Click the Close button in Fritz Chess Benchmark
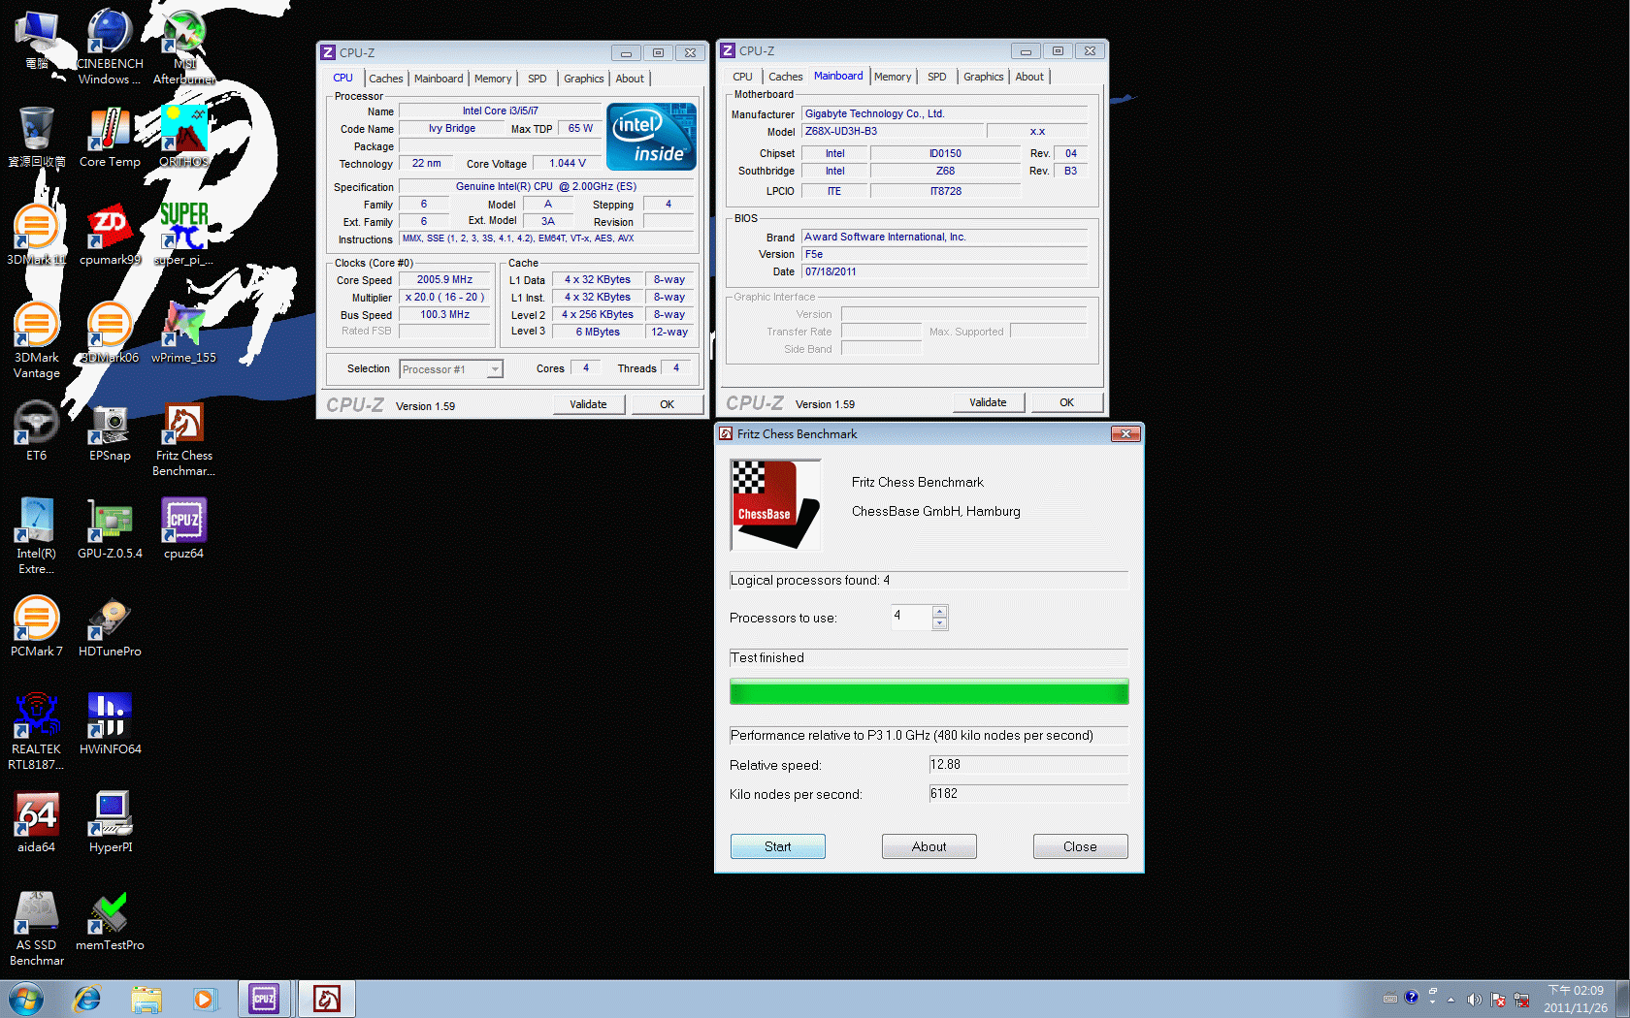The height and width of the screenshot is (1018, 1630). point(1081,846)
